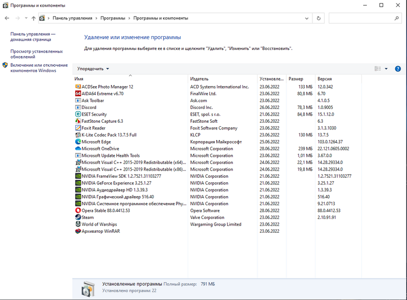Click the ESET Security icon

pos(78,114)
